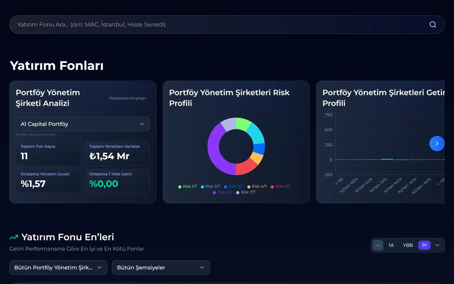This screenshot has width=454, height=284.
Task: Toggle Risk 4/7 legend entry
Action: [257, 186]
